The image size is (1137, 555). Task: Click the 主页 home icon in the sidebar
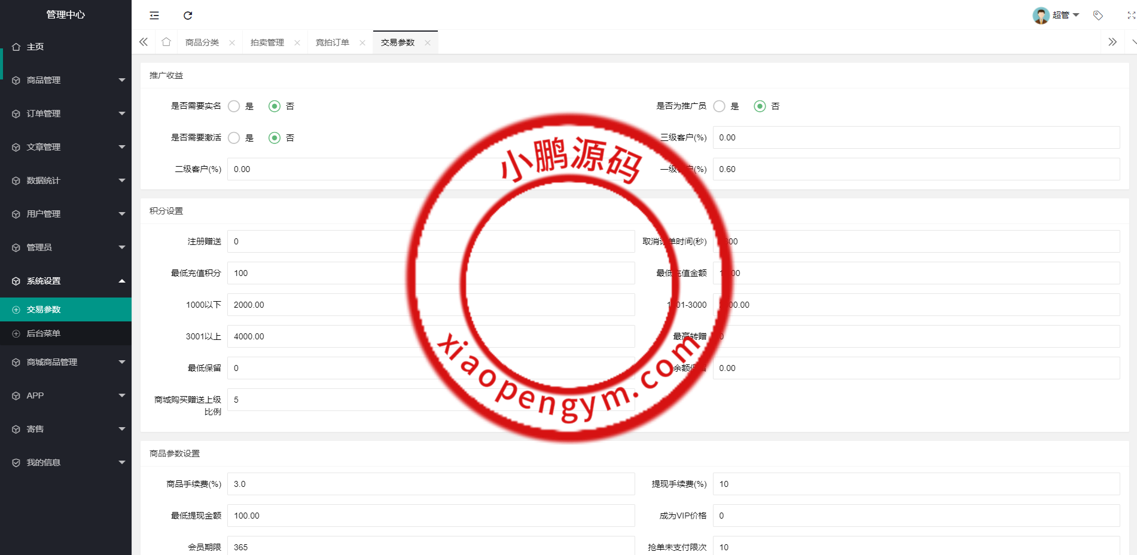tap(16, 47)
